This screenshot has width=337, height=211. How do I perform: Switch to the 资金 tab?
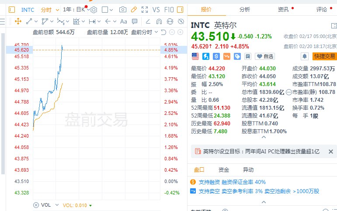click(x=224, y=170)
